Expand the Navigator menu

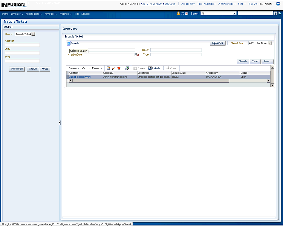click(17, 14)
